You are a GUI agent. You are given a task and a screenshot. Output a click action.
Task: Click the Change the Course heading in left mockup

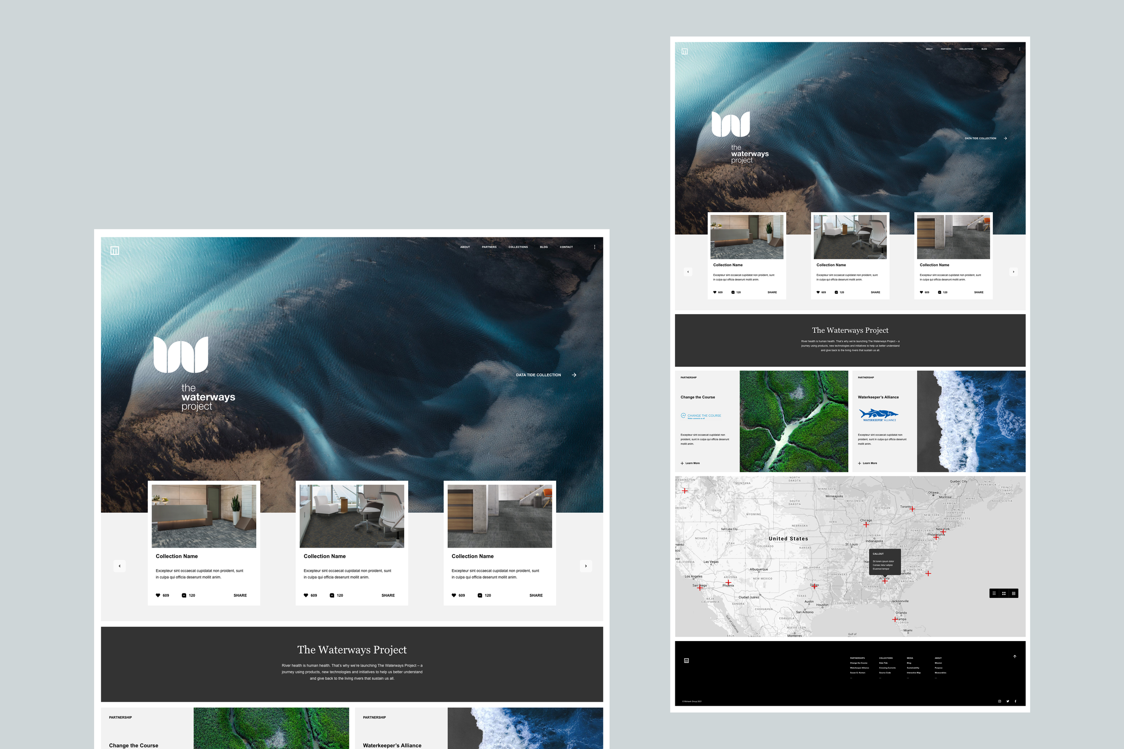[x=133, y=745]
